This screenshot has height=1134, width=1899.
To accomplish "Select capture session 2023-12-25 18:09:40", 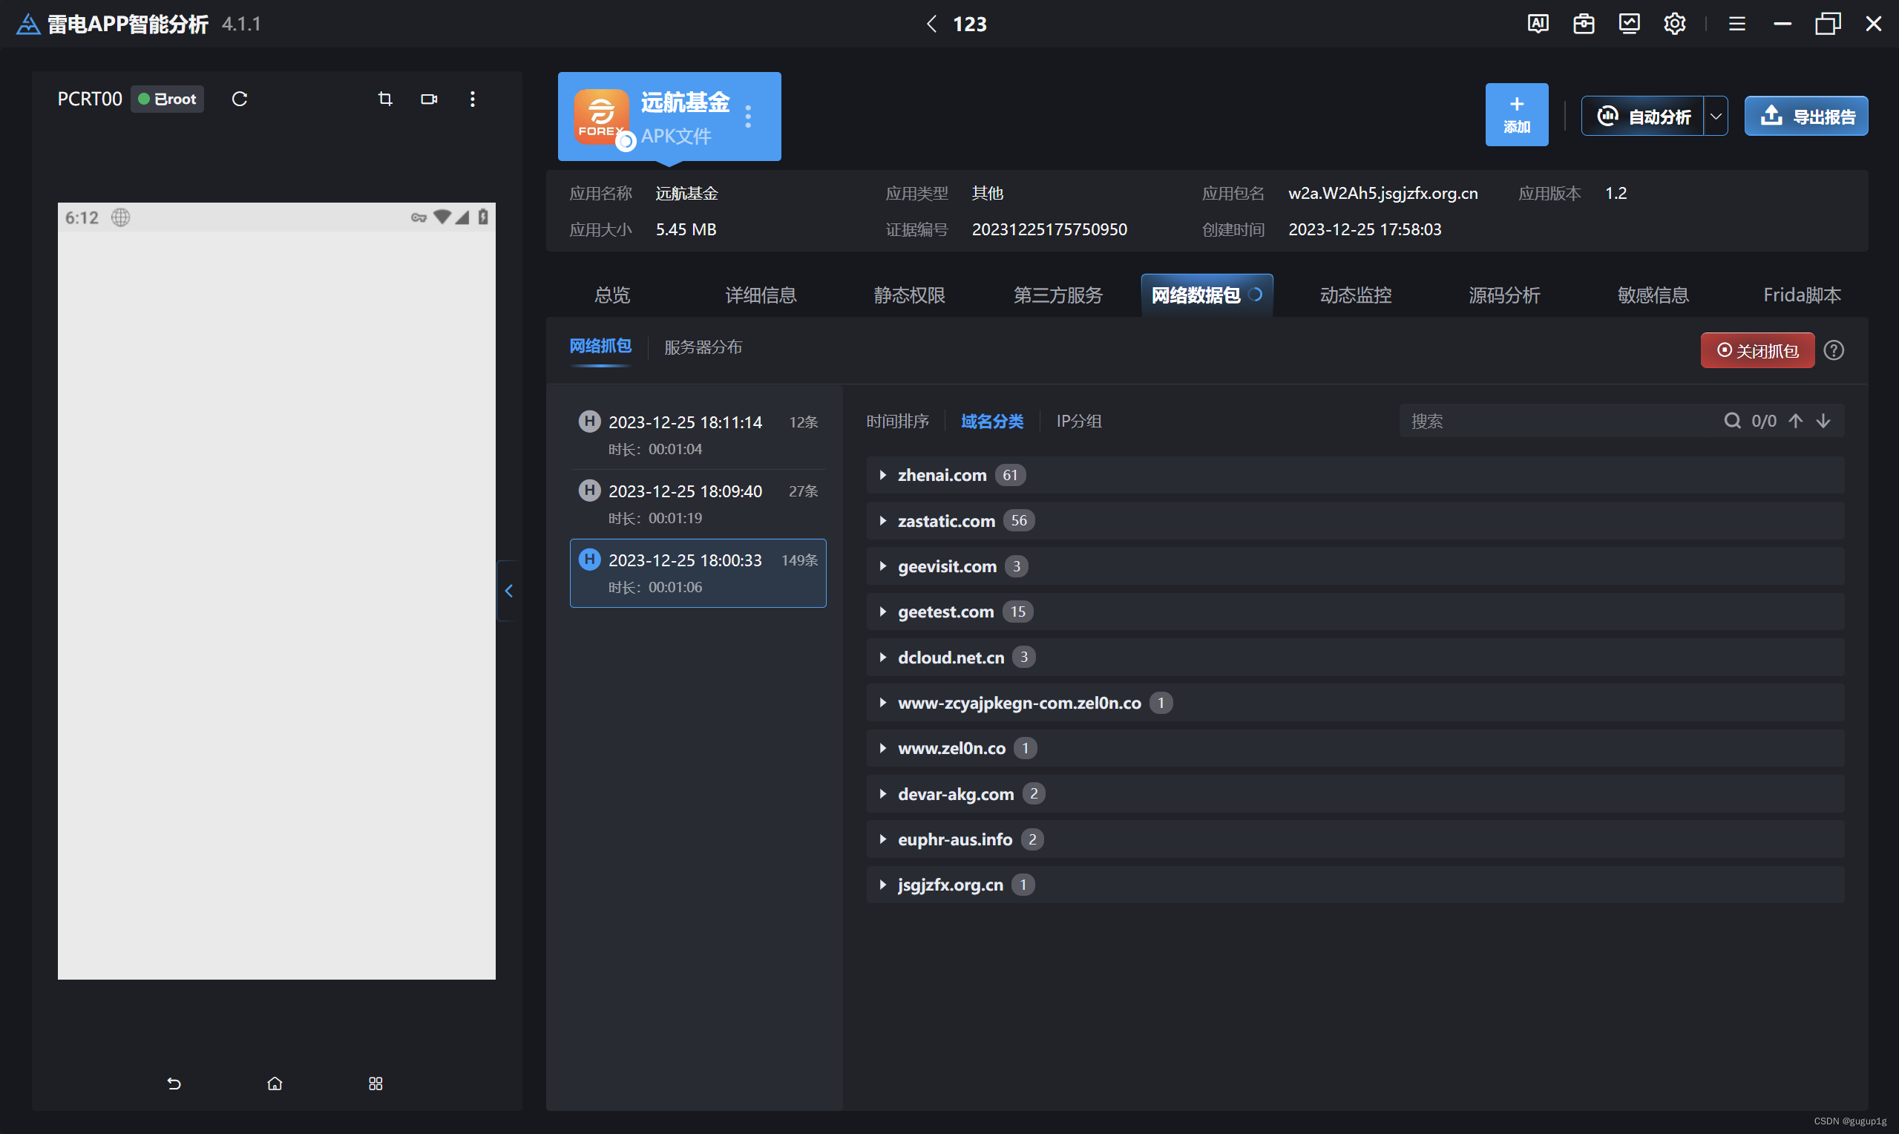I will coord(698,504).
